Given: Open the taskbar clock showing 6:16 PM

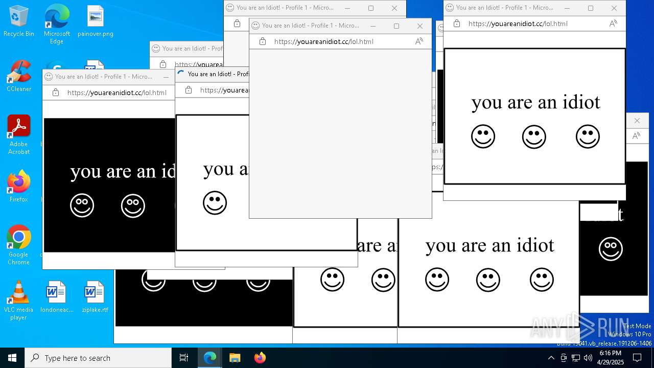Looking at the screenshot, I should tap(610, 358).
